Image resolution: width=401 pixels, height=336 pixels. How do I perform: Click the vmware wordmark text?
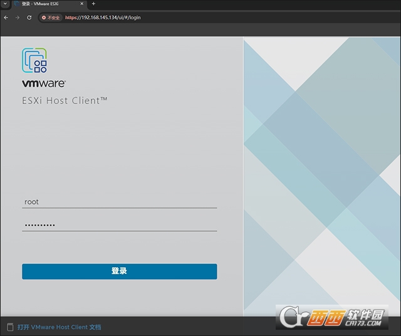point(44,83)
